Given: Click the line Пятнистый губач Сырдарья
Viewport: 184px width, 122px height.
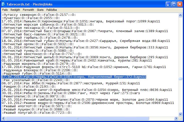Looking at the screenshot, I should coord(86,41).
